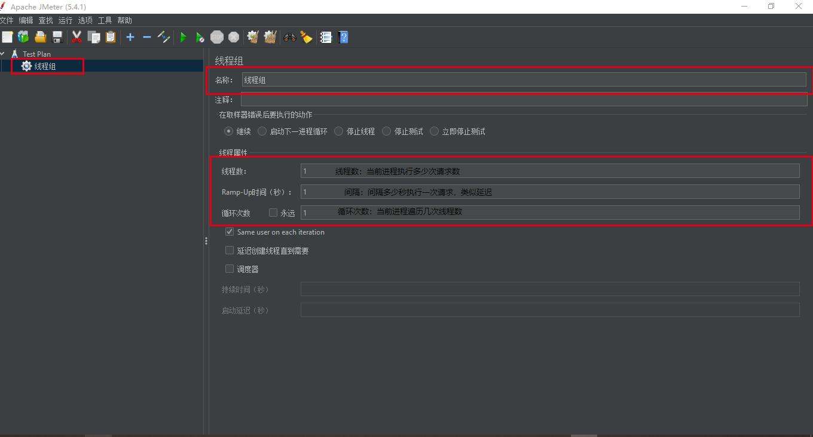Collapse all tree nodes (minus icon)
Viewport: 813px width, 437px height.
coord(146,37)
